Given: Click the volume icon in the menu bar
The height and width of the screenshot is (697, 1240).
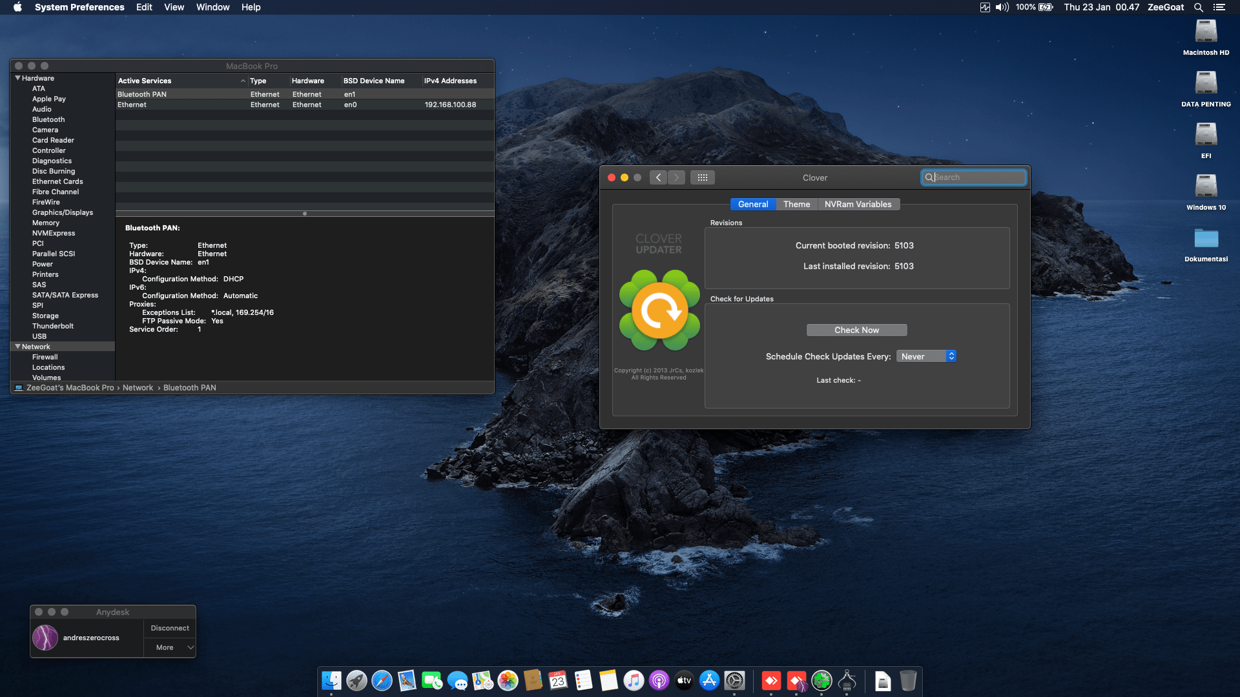Looking at the screenshot, I should point(1002,7).
